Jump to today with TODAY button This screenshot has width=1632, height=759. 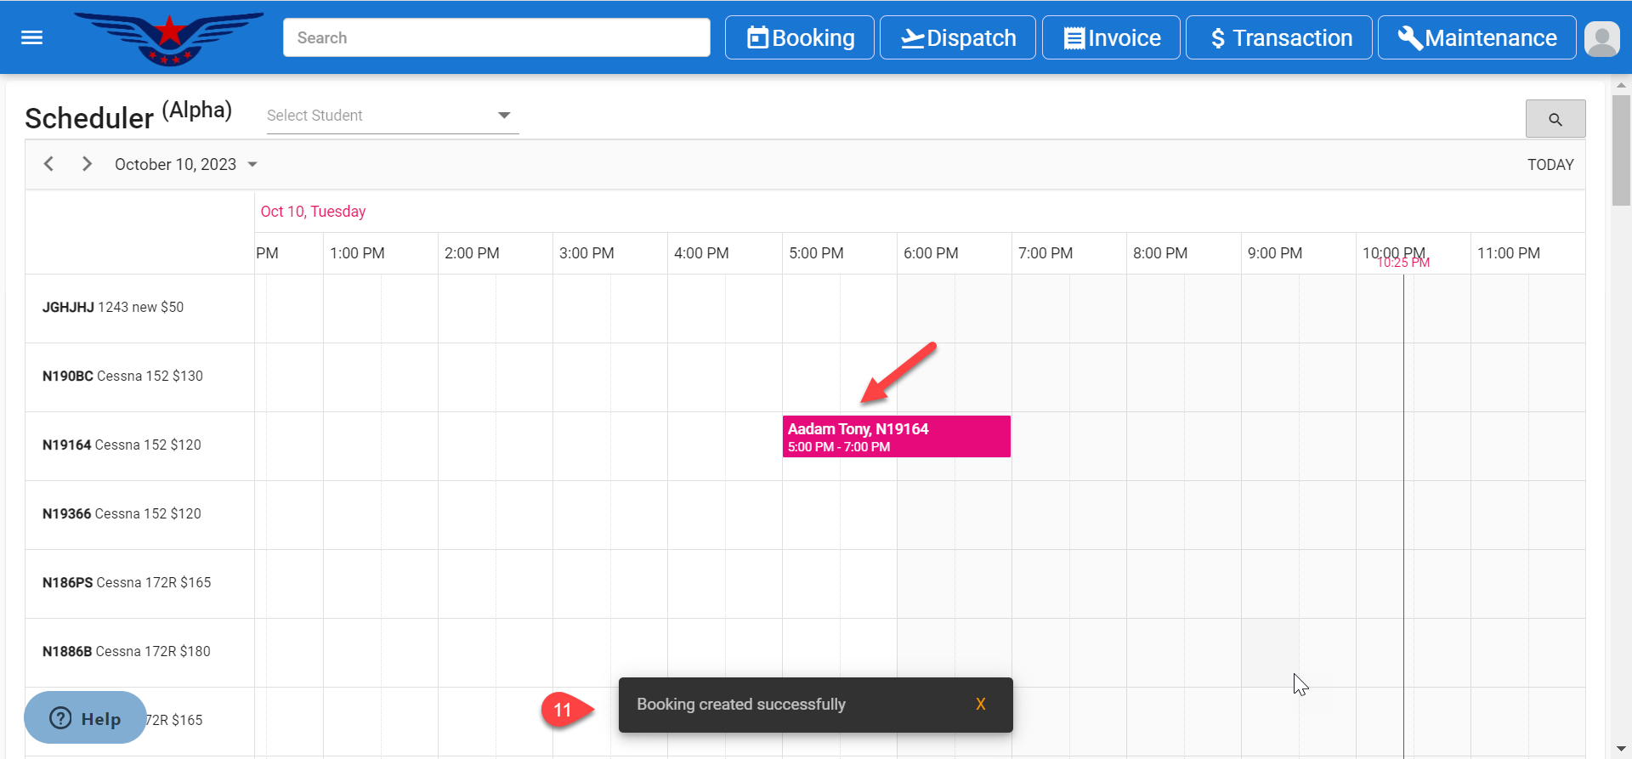coord(1550,165)
